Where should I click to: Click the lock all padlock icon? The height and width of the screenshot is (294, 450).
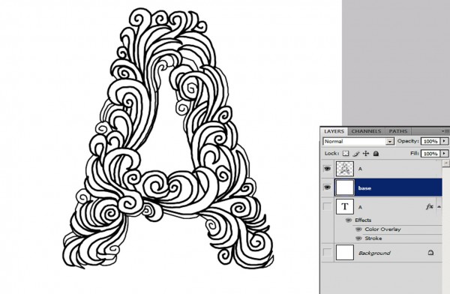pyautogui.click(x=376, y=154)
